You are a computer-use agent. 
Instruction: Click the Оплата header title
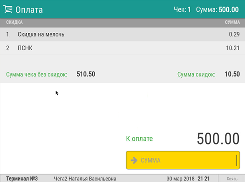(x=29, y=10)
